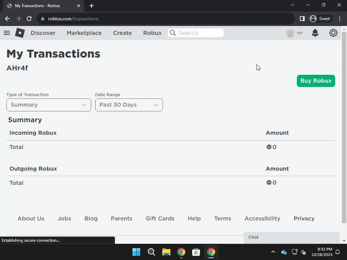Open a new browser tab with plus
Viewport: 347px width, 260px height.
click(x=91, y=6)
